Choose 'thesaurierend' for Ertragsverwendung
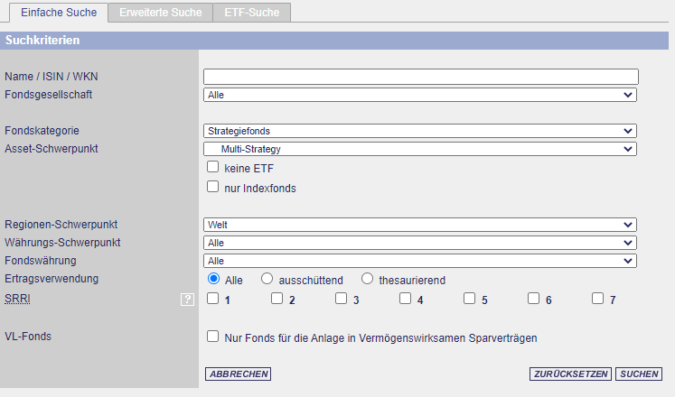The height and width of the screenshot is (397, 675). click(367, 280)
